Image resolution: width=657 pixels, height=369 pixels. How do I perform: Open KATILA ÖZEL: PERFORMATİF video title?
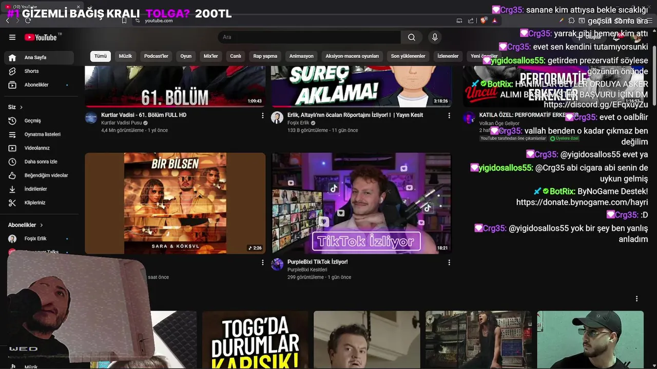(x=529, y=115)
